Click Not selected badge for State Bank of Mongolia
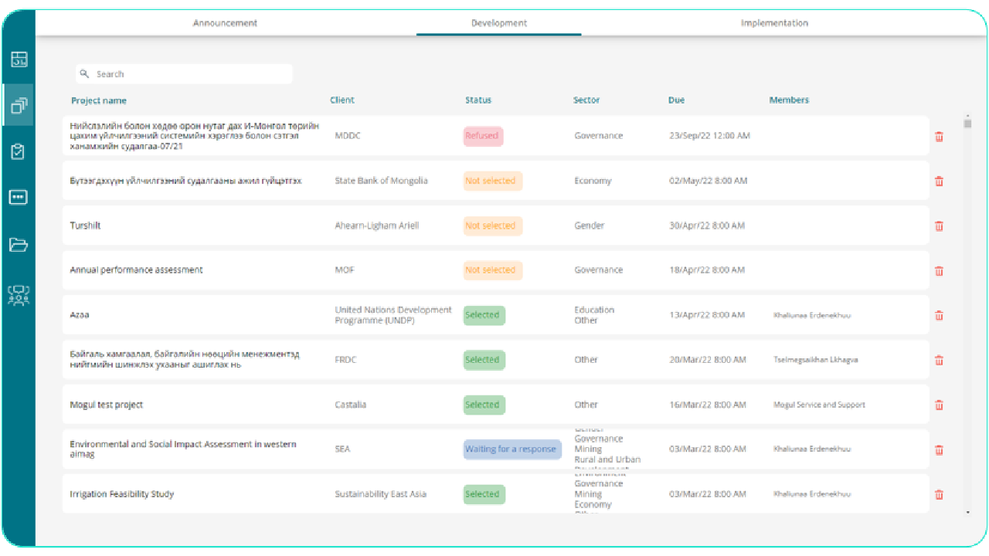This screenshot has width=989, height=556. tap(493, 181)
